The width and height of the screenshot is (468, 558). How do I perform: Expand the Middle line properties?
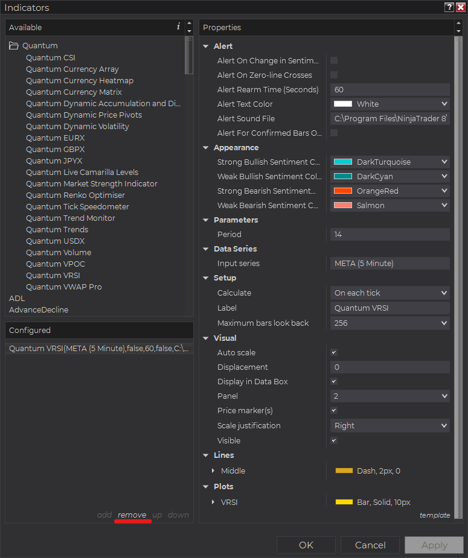(x=213, y=471)
